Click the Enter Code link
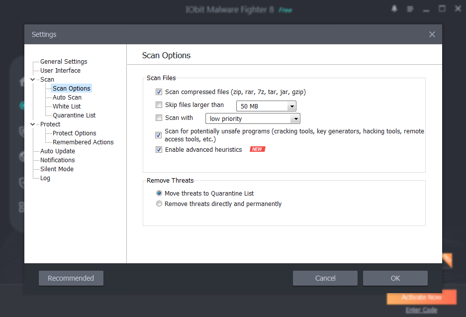The width and height of the screenshot is (466, 317). pyautogui.click(x=421, y=310)
